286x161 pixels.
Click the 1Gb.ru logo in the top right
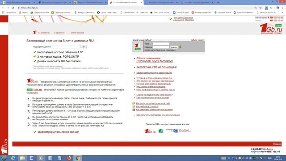click(271, 29)
